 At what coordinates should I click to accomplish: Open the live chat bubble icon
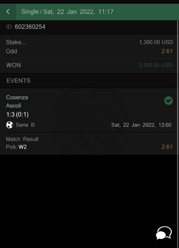[164, 233]
